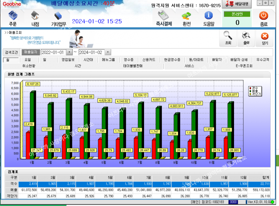279x206 pixels.
Task: Expand the start date 2022-01-01 picker
Action: [x=69, y=52]
